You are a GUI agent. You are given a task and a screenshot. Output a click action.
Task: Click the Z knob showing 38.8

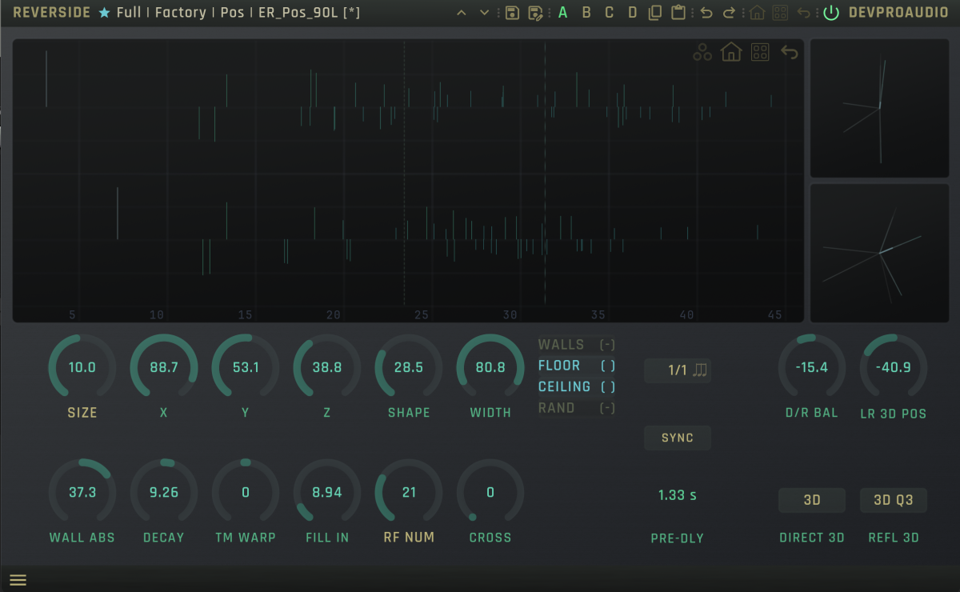point(327,368)
